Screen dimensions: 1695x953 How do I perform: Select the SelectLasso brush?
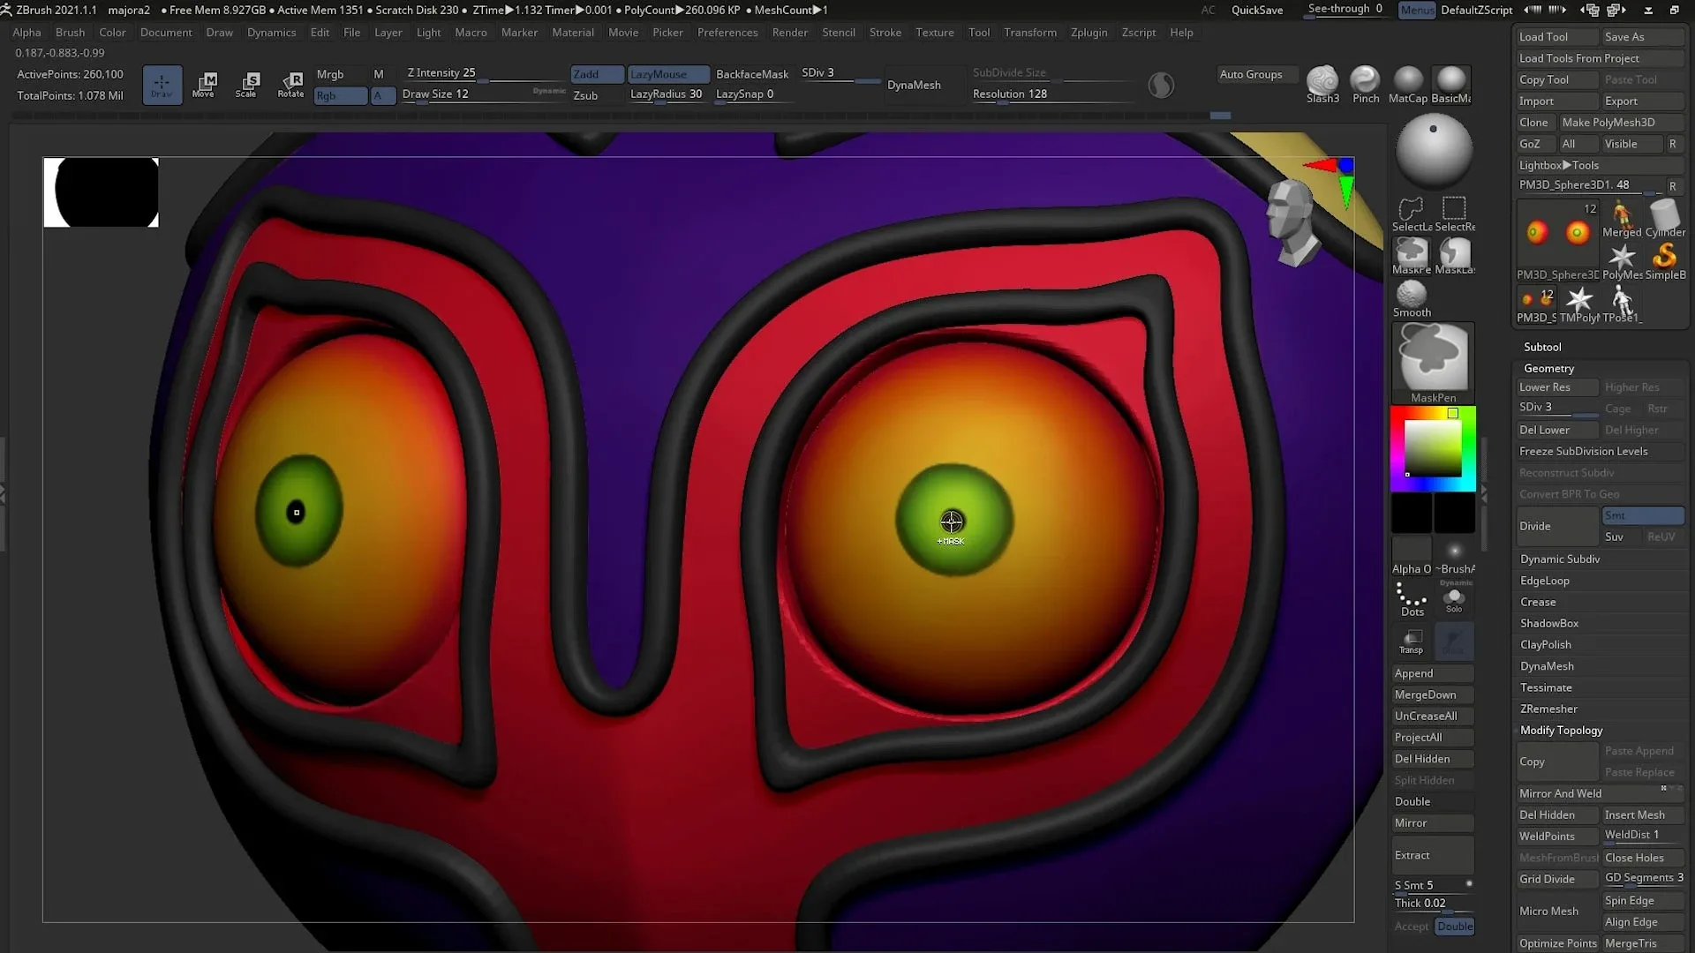(x=1410, y=210)
